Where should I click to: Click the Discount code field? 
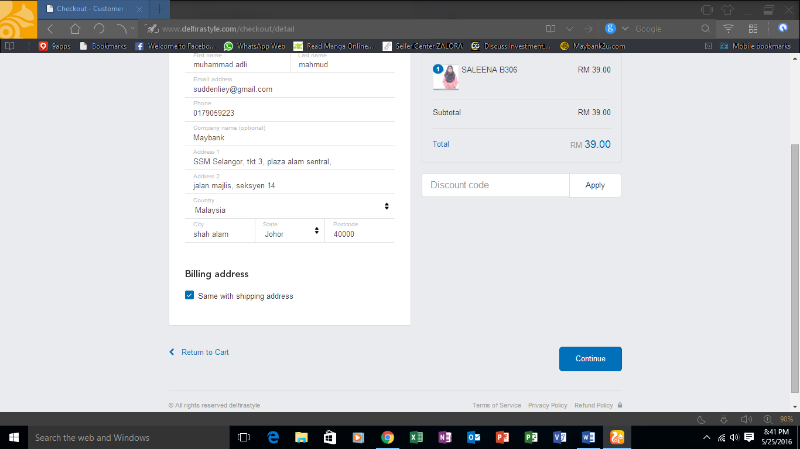495,185
